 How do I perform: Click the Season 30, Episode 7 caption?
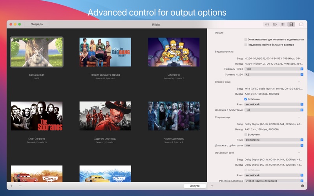click(x=173, y=78)
